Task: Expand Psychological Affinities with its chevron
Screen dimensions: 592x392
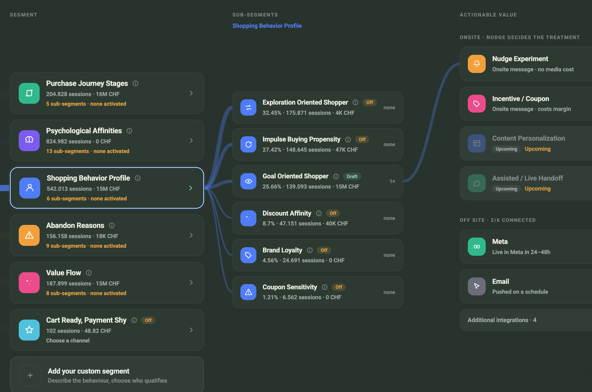Action: (191, 141)
